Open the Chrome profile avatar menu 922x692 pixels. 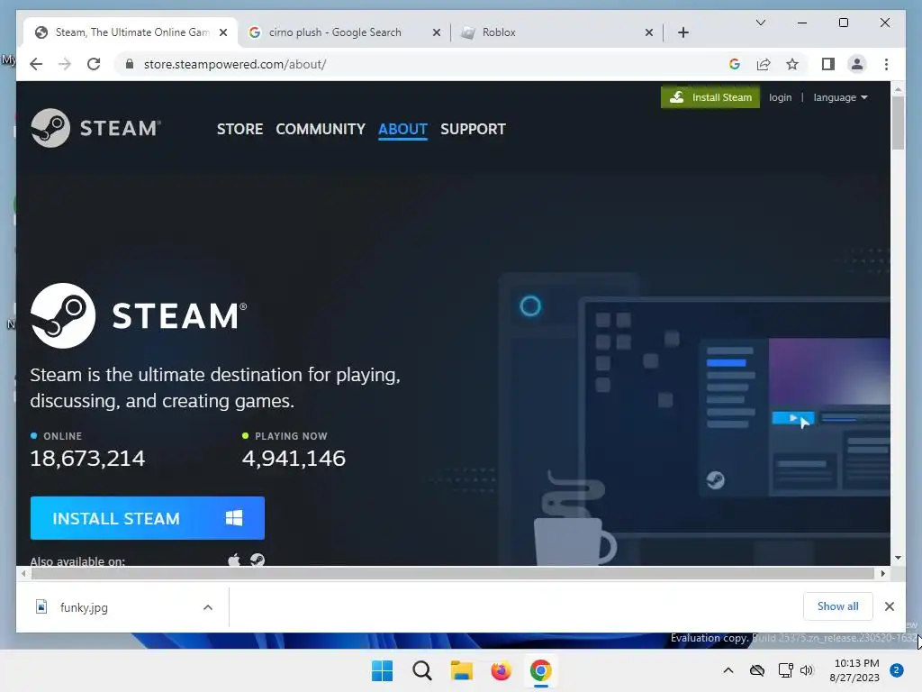pos(857,64)
